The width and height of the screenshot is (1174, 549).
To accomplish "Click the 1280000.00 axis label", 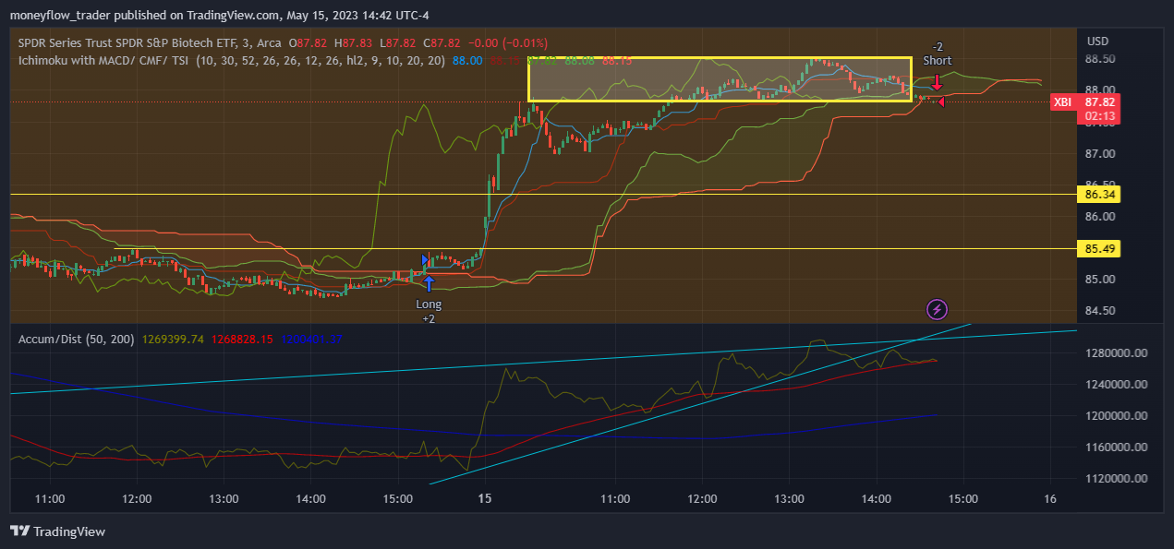I will tap(1117, 353).
